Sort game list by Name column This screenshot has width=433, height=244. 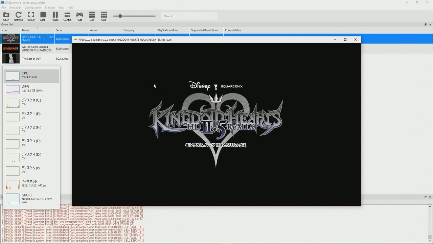click(x=37, y=30)
